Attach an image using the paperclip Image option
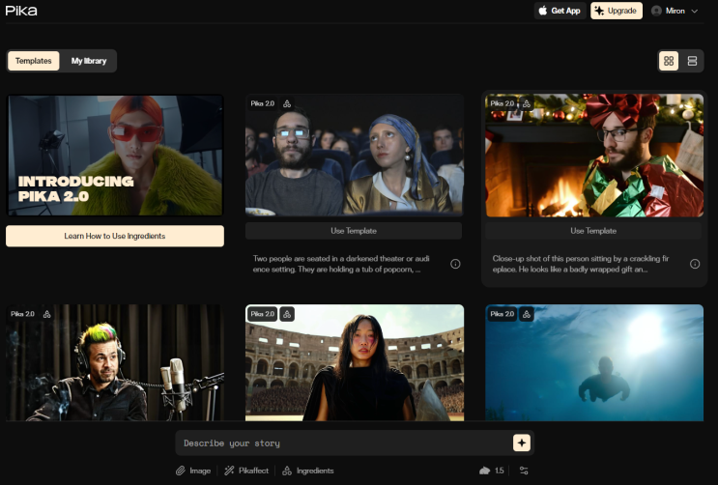Screen dimensions: 718x485 [x=192, y=471]
